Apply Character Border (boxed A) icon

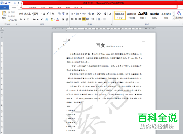point(67,13)
